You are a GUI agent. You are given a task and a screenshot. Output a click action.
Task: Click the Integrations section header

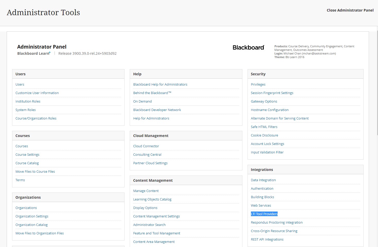(305, 170)
